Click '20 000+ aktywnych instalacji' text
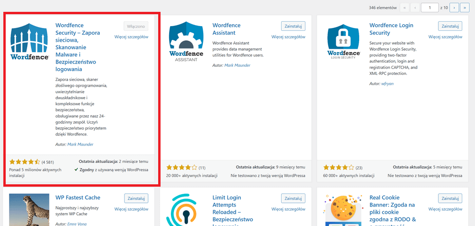Viewport: 475px width, 226px height. (x=192, y=175)
